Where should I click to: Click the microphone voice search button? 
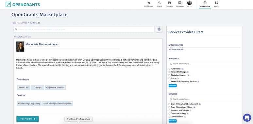pos(159,29)
